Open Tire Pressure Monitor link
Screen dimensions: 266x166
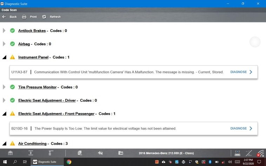pyautogui.click(x=37, y=87)
